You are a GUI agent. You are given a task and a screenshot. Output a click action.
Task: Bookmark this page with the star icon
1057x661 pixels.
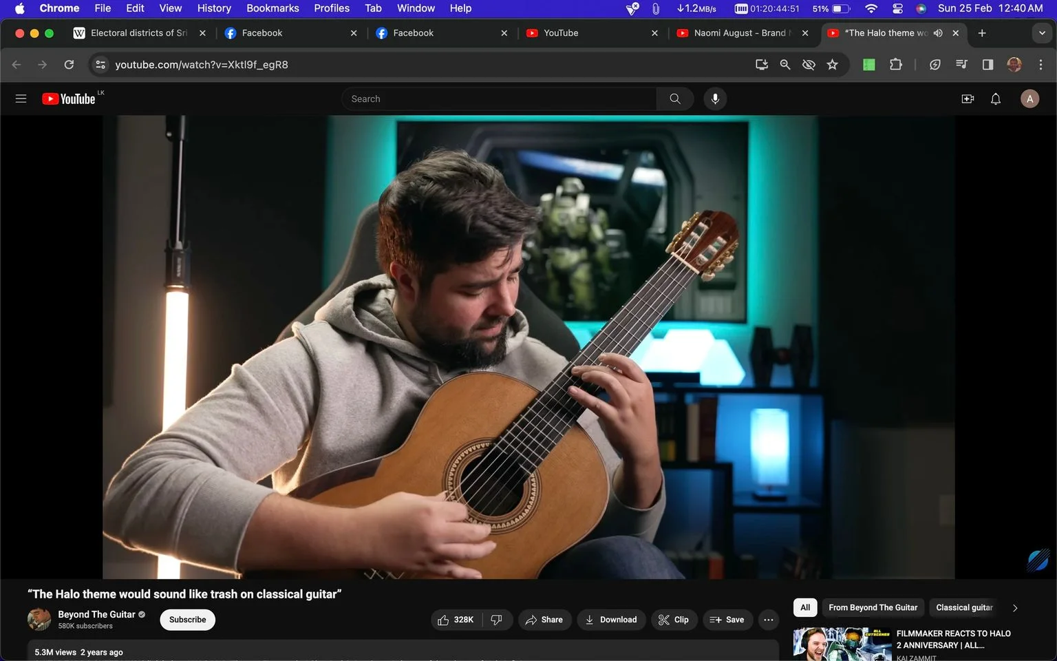[833, 64]
